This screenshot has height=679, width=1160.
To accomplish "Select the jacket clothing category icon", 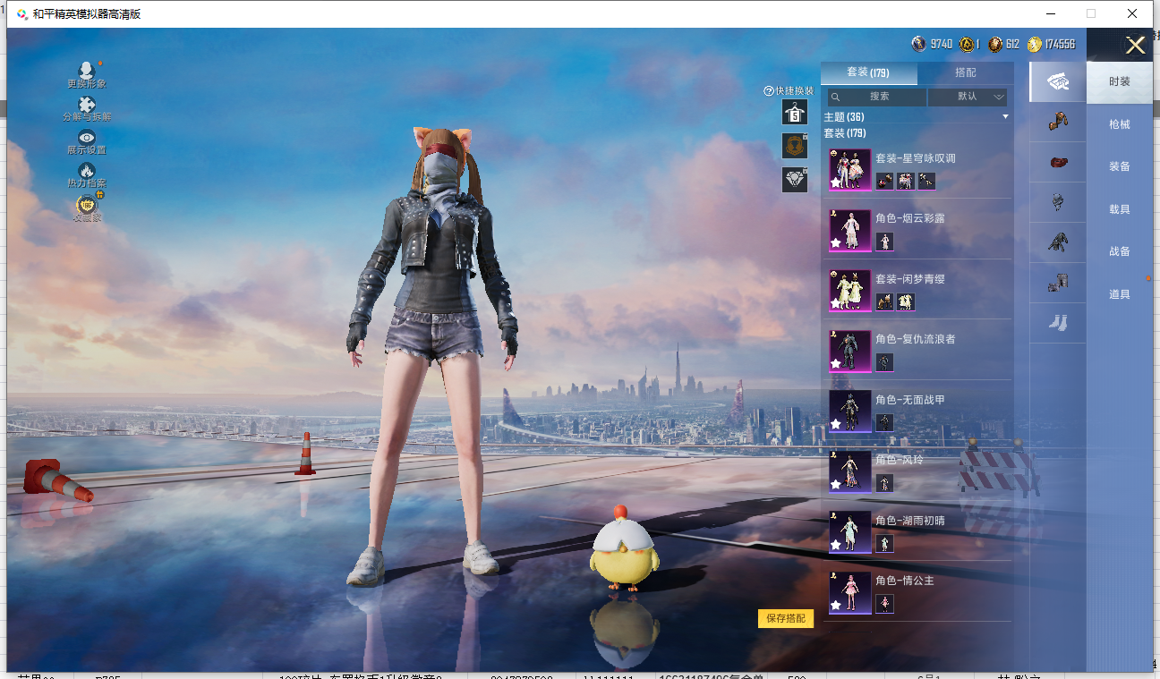I will (x=1057, y=242).
